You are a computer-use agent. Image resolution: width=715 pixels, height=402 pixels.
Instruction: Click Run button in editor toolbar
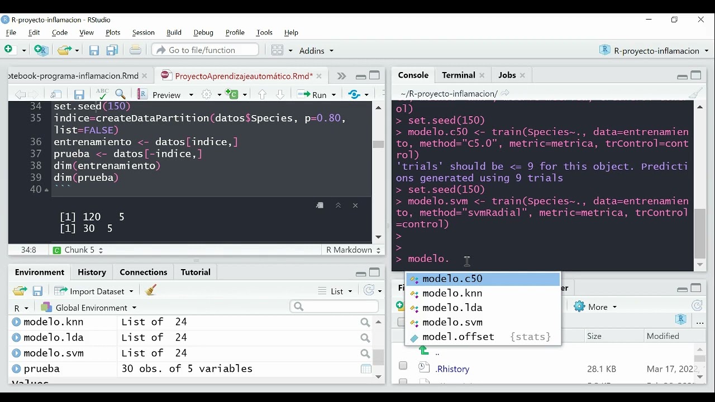coord(313,94)
